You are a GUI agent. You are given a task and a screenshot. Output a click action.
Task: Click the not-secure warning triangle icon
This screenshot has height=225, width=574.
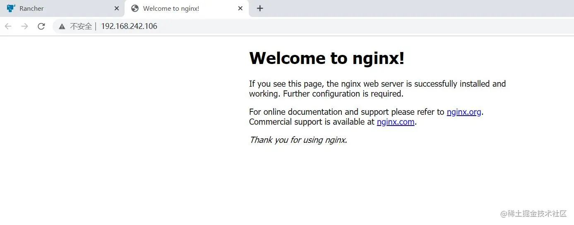click(62, 26)
